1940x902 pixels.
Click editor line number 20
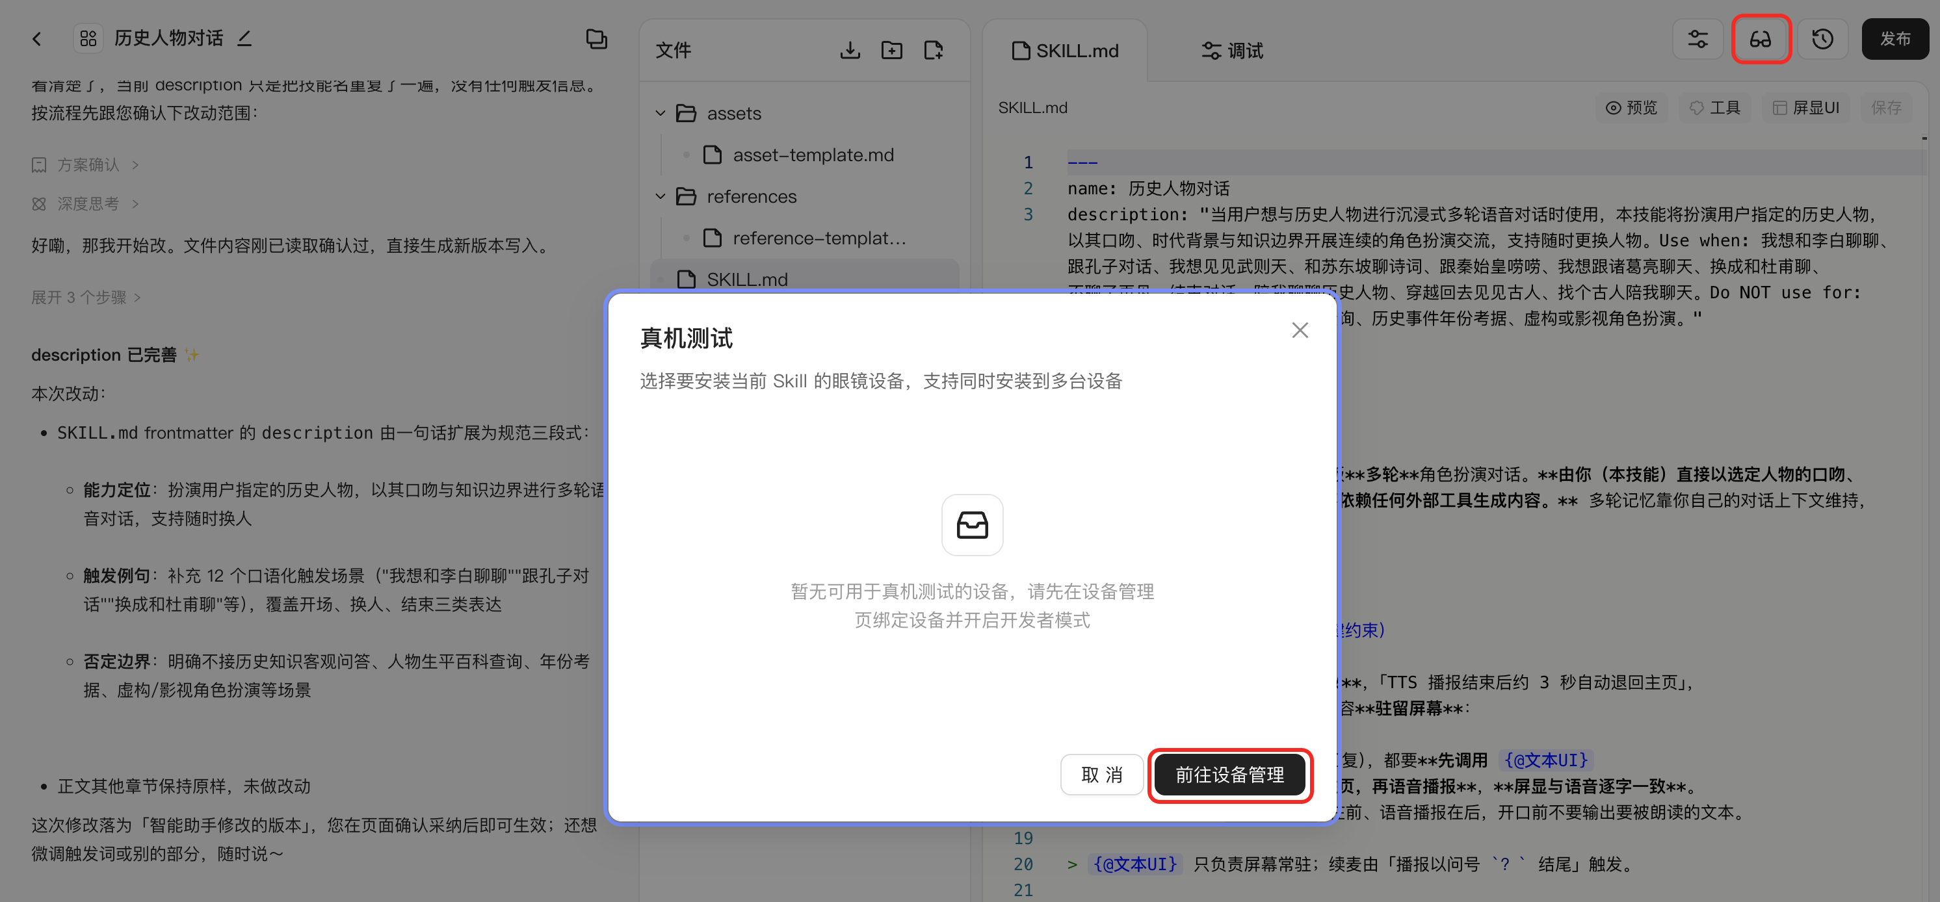click(1023, 864)
